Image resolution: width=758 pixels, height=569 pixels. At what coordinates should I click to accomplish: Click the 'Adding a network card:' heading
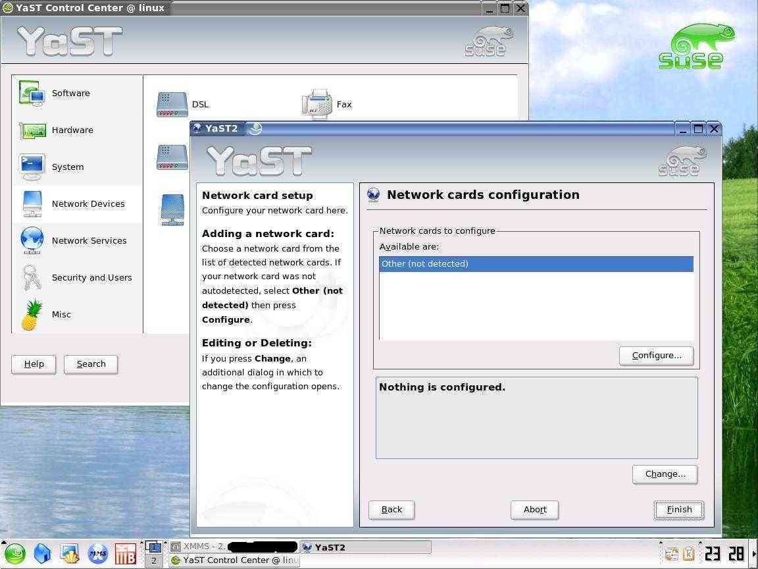coord(268,234)
